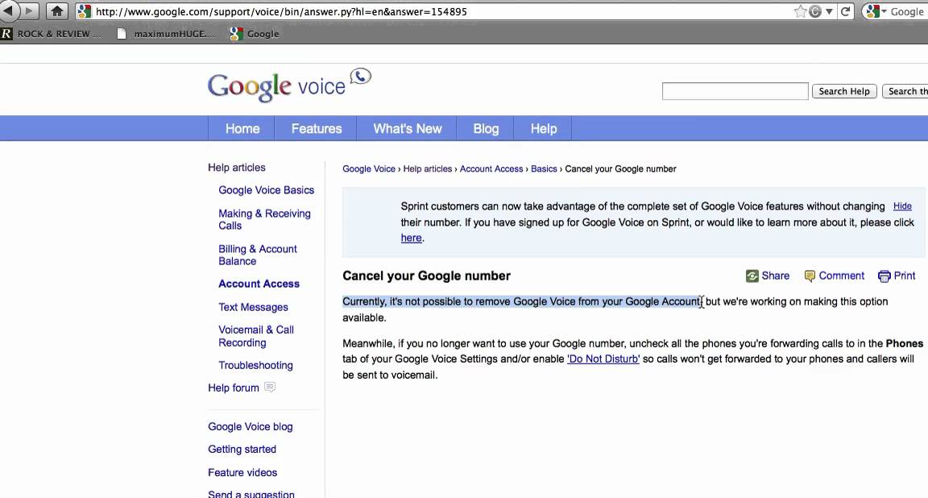928x498 pixels.
Task: Open the Home navigation tab
Action: pos(242,128)
